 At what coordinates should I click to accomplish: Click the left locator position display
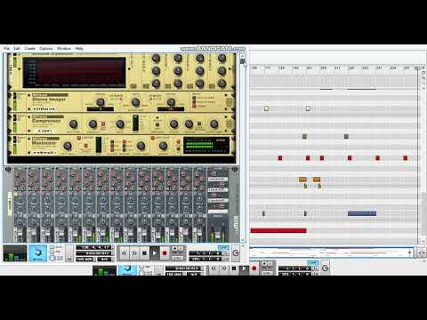[205, 253]
